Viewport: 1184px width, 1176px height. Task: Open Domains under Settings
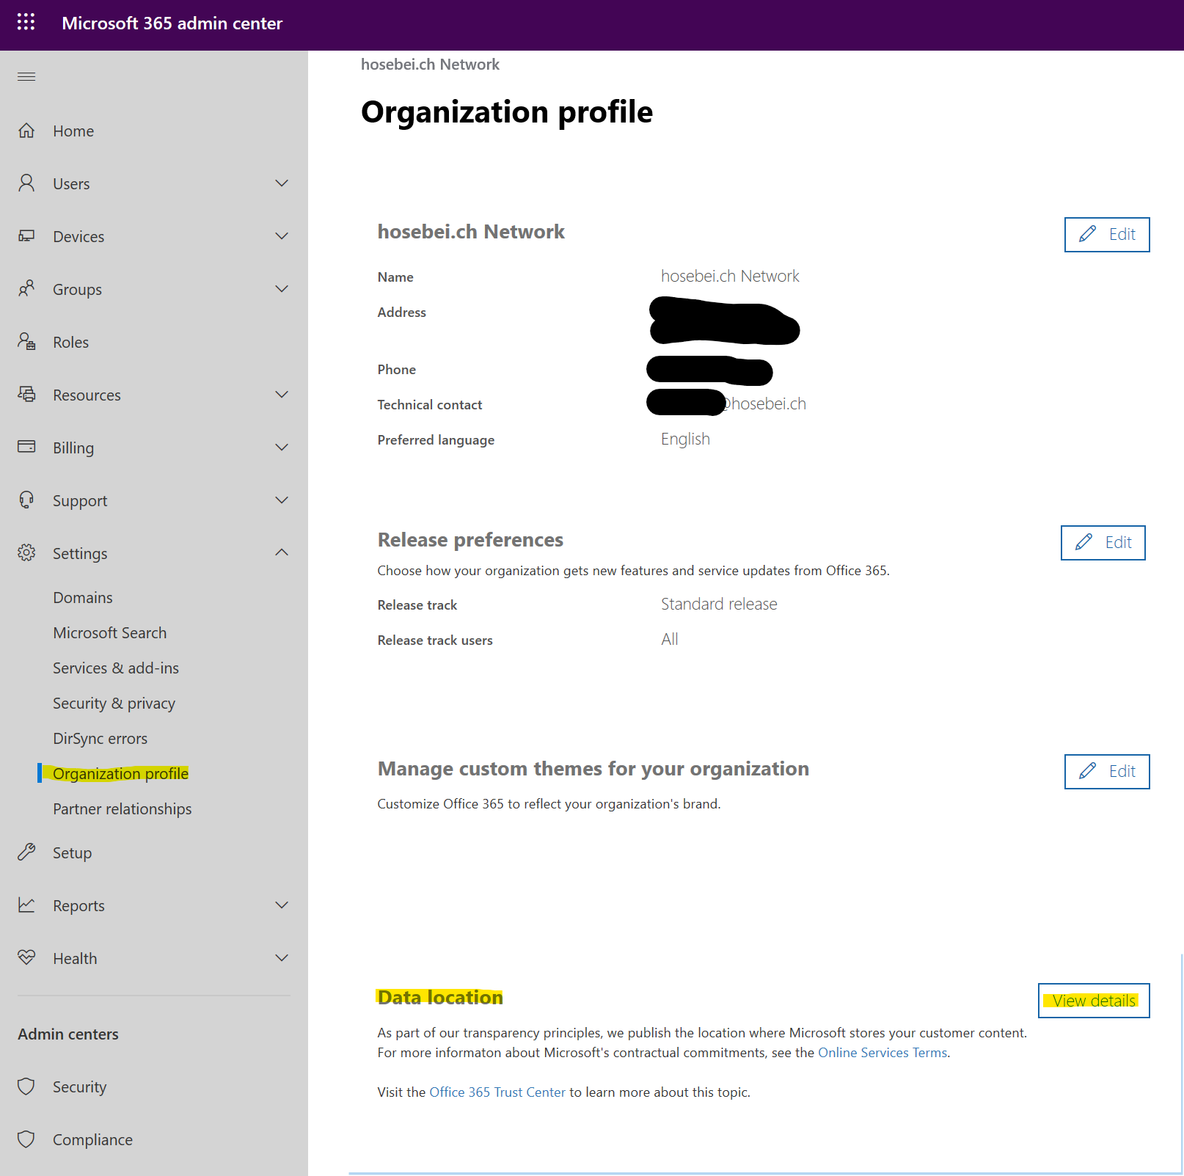(83, 598)
